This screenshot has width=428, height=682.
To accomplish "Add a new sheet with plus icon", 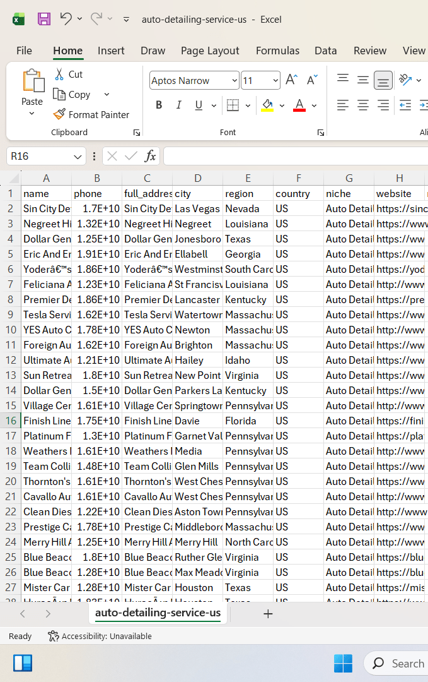I will [268, 614].
